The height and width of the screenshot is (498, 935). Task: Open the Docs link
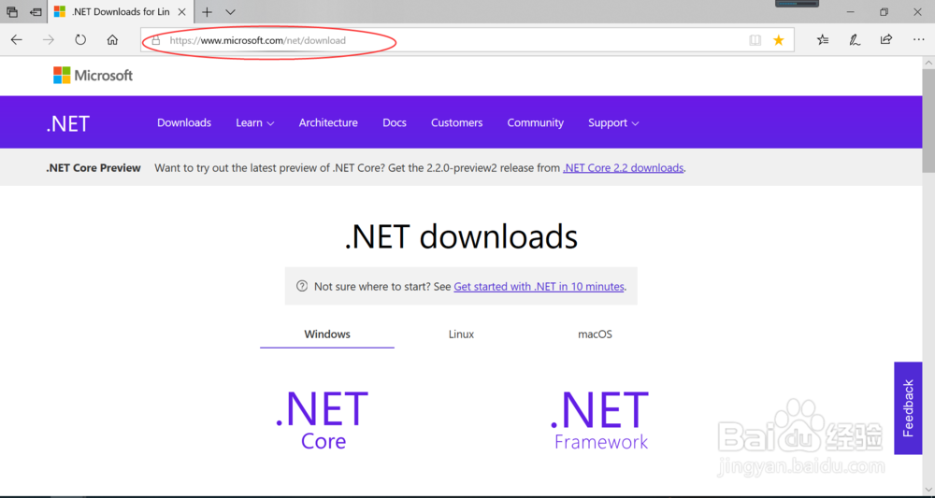coord(395,122)
